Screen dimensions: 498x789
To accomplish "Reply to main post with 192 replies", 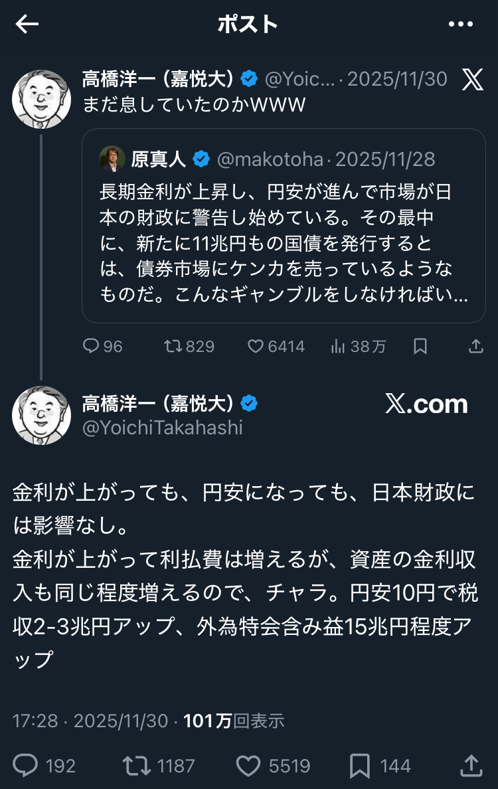I will pos(26,766).
